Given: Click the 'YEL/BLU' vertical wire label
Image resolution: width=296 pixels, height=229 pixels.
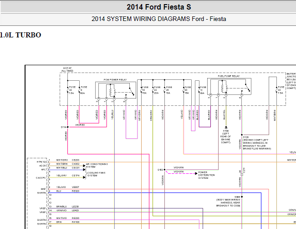Looking at the screenshot, I should pyautogui.click(x=112, y=114).
